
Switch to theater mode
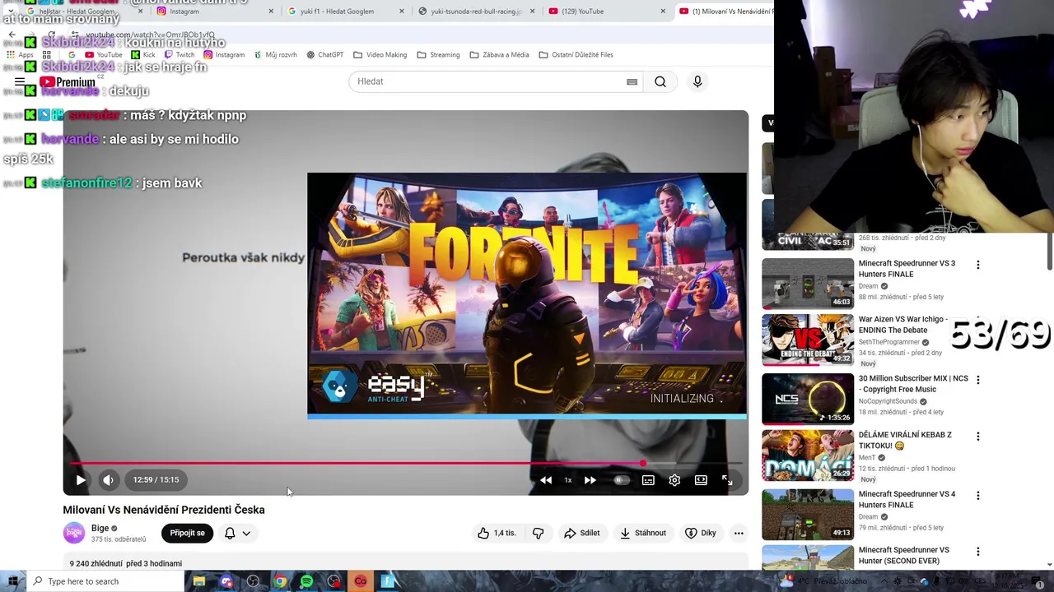(701, 480)
